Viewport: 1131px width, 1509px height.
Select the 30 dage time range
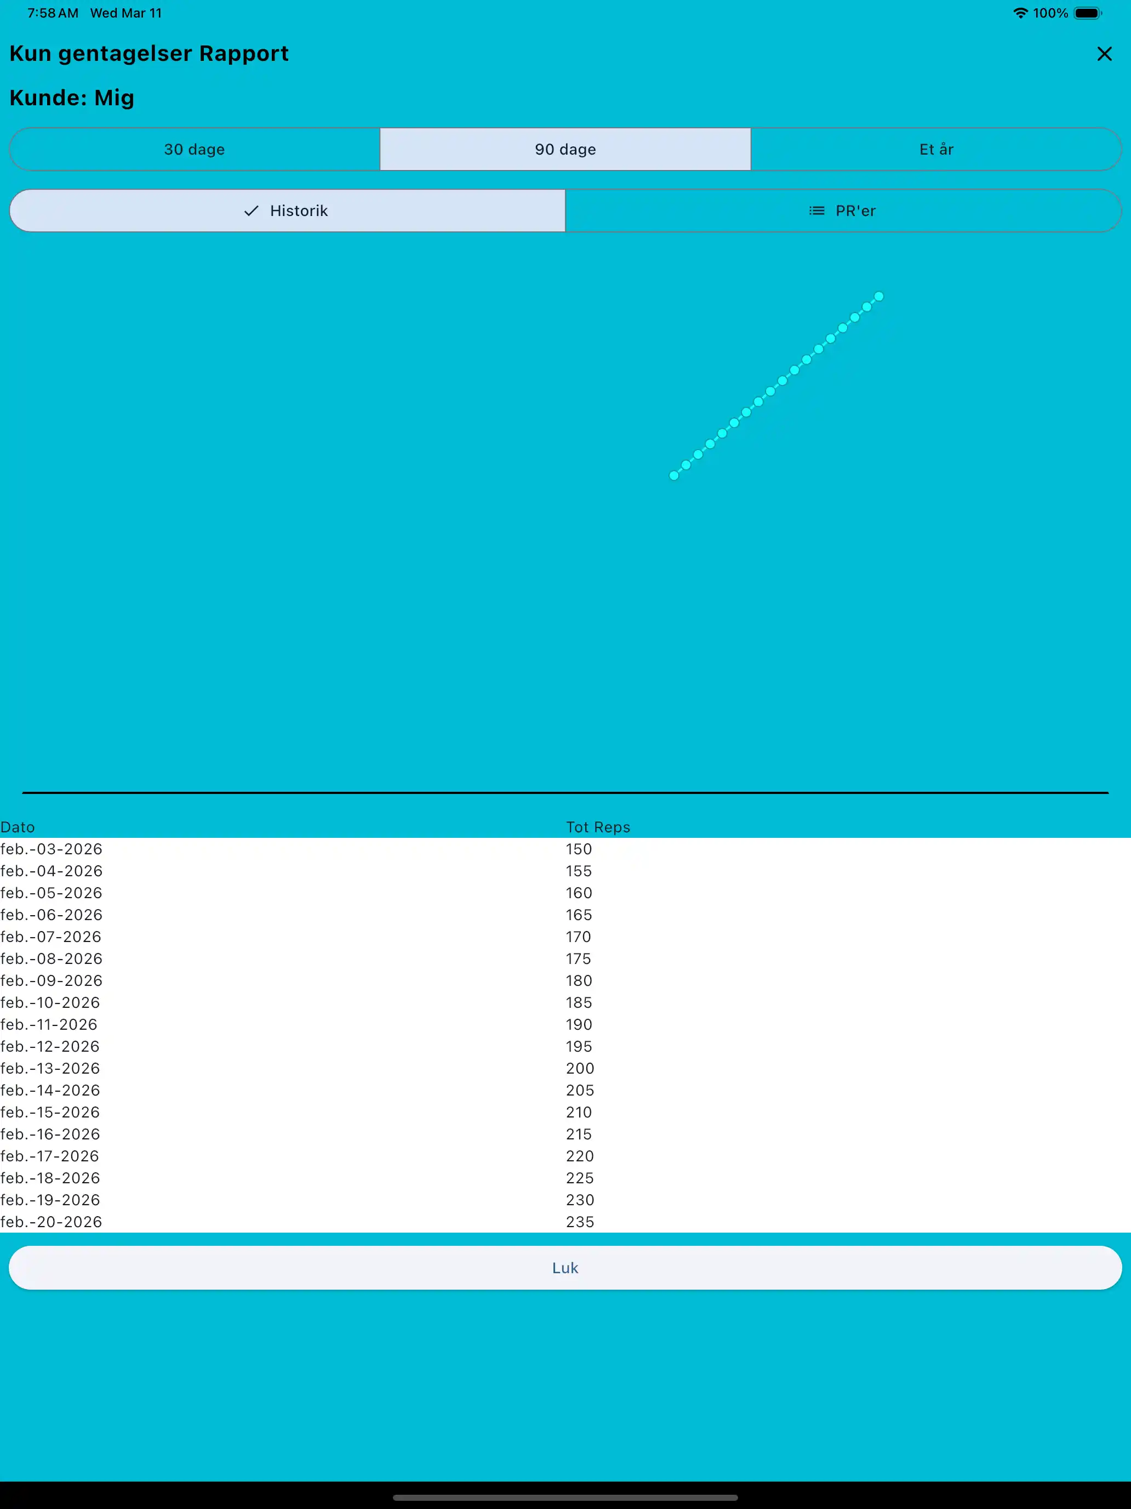coord(195,149)
